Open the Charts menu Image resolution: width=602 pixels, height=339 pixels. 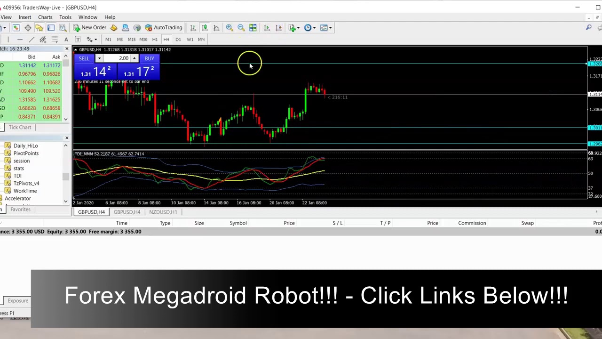point(45,17)
